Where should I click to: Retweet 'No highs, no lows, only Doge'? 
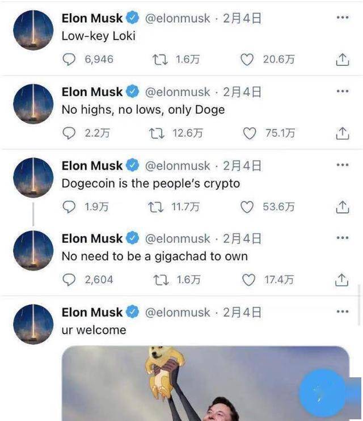coord(157,133)
